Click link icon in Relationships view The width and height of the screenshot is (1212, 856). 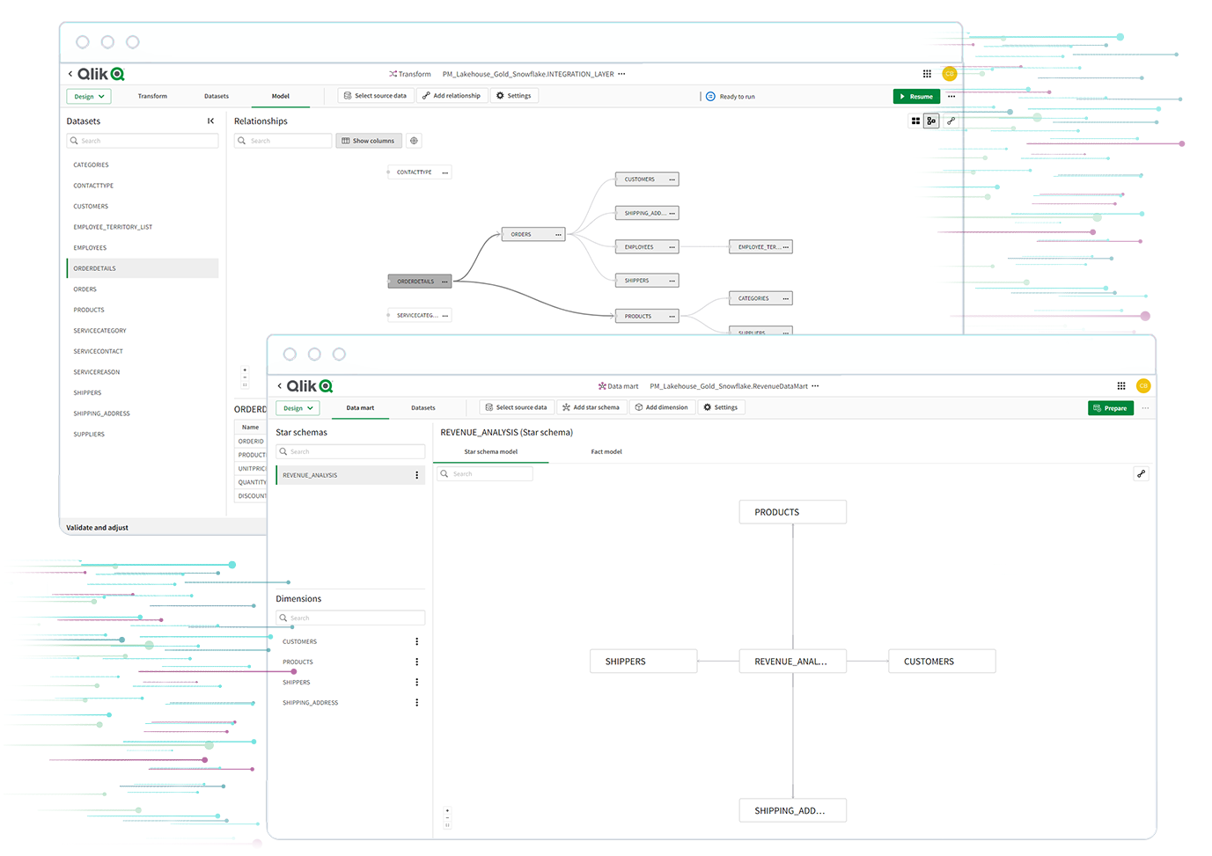pyautogui.click(x=951, y=121)
